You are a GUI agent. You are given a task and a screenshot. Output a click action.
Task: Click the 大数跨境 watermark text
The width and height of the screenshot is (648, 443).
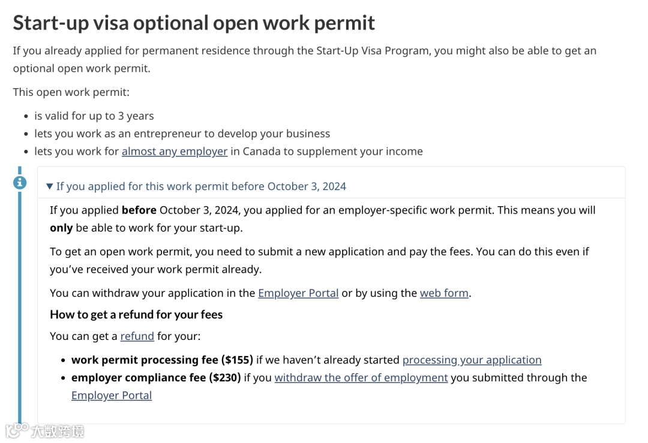58,431
